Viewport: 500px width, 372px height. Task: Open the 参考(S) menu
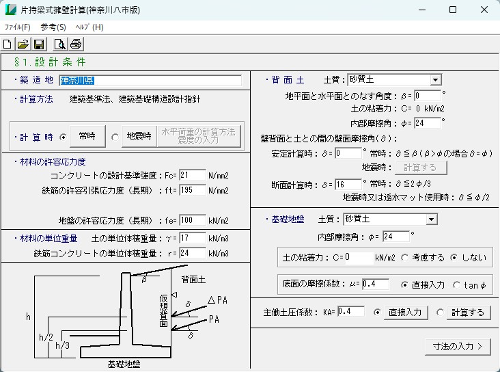pyautogui.click(x=53, y=27)
